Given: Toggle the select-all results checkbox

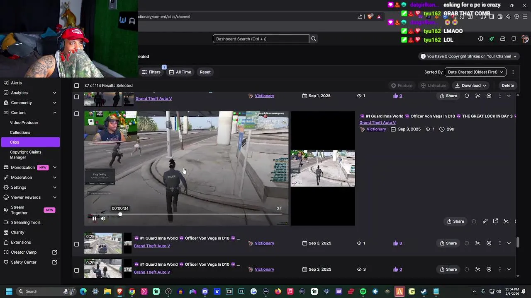Looking at the screenshot, I should [76, 86].
